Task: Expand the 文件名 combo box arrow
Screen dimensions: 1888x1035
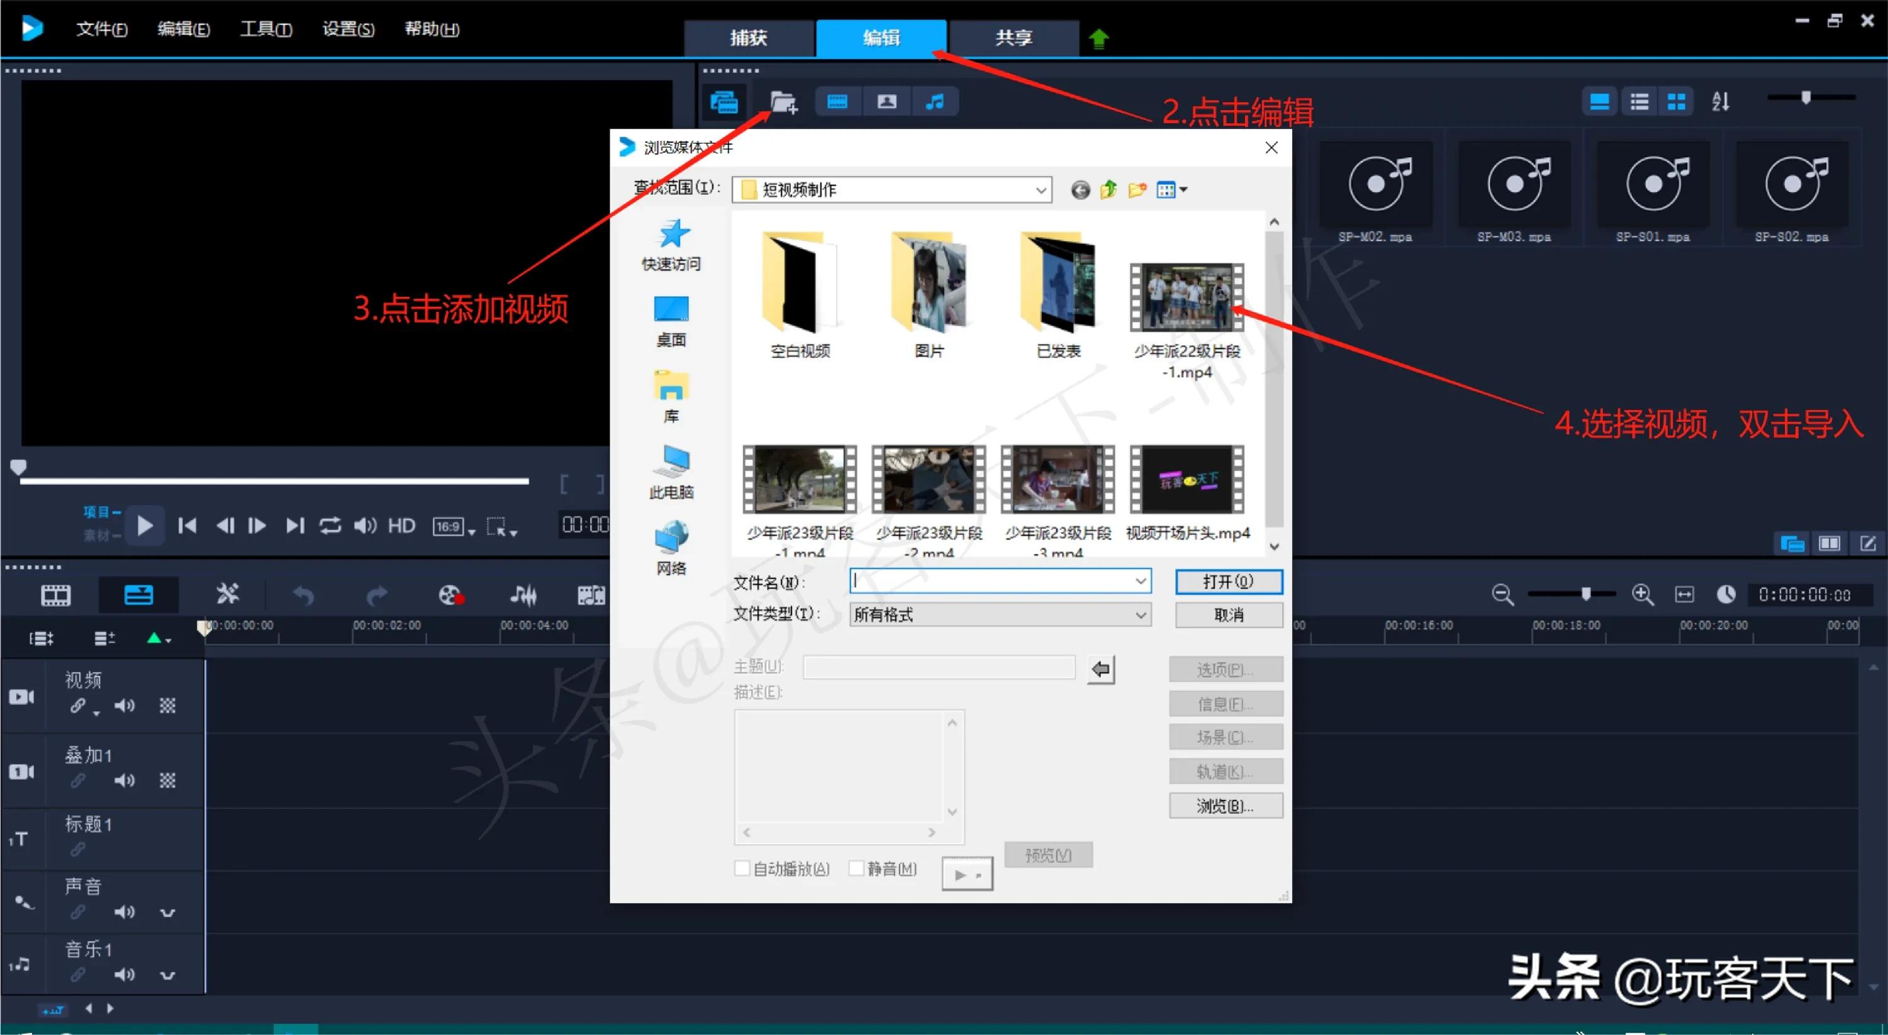Action: (1140, 581)
